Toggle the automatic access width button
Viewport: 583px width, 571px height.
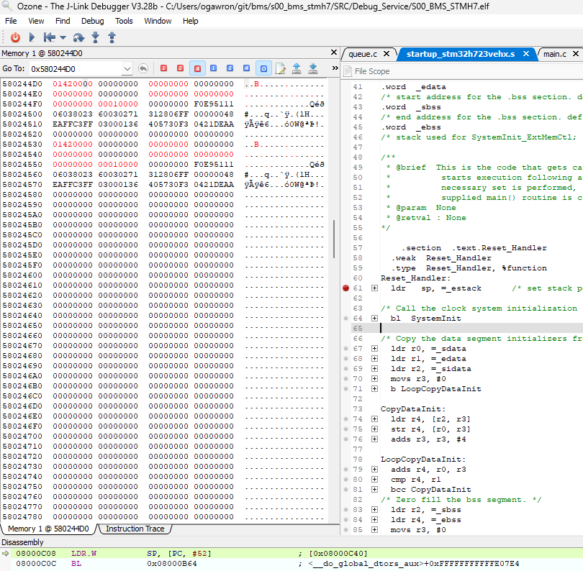pyautogui.click(x=263, y=68)
